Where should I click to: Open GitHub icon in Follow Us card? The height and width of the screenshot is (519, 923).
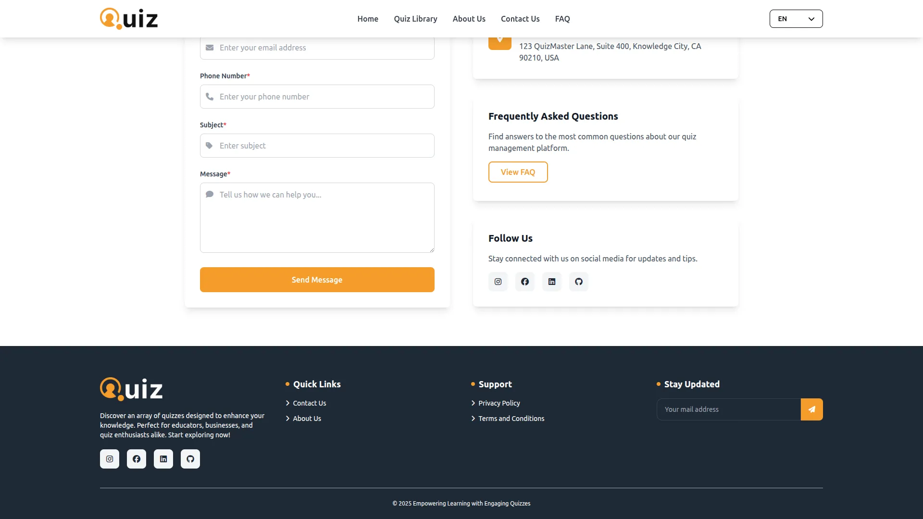point(579,282)
